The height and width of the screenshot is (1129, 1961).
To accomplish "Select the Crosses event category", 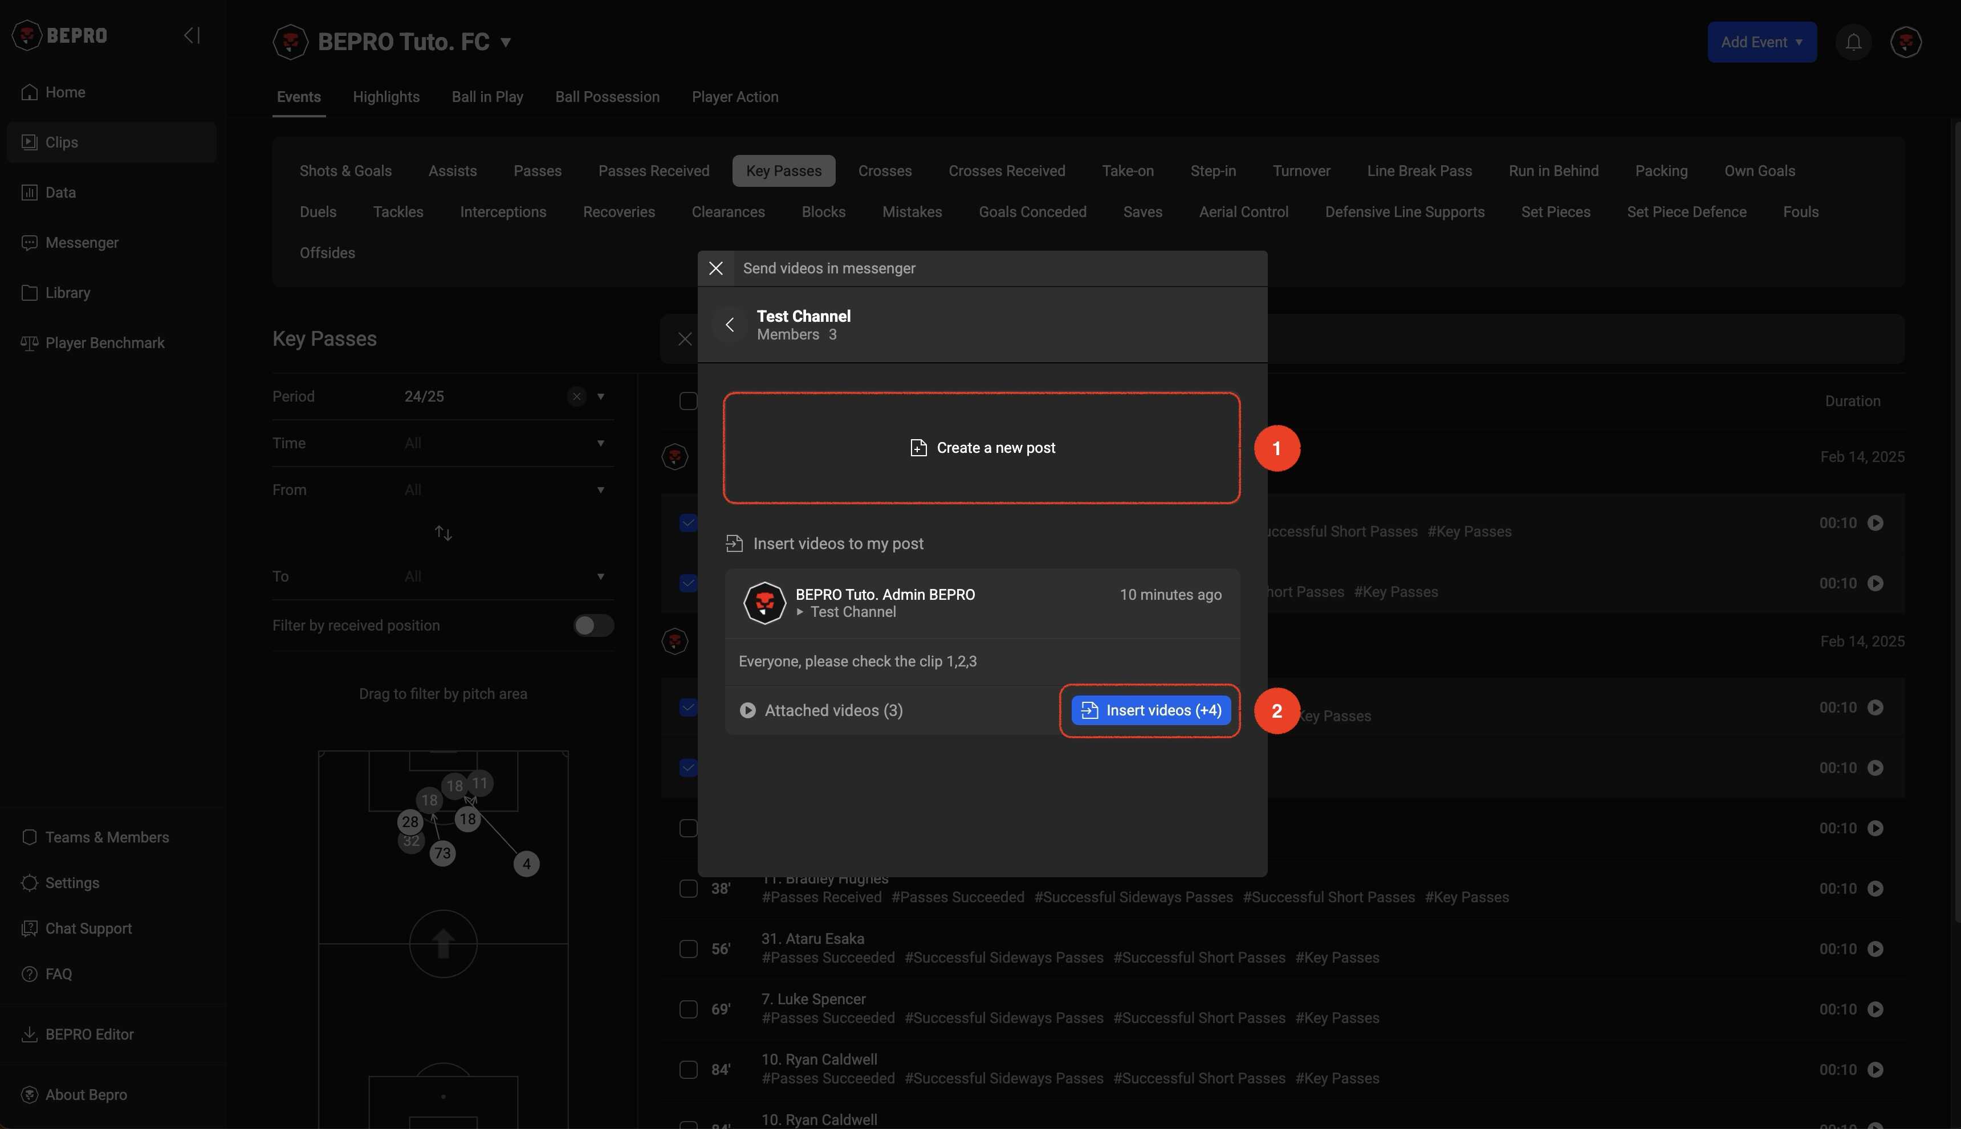I will click(885, 170).
